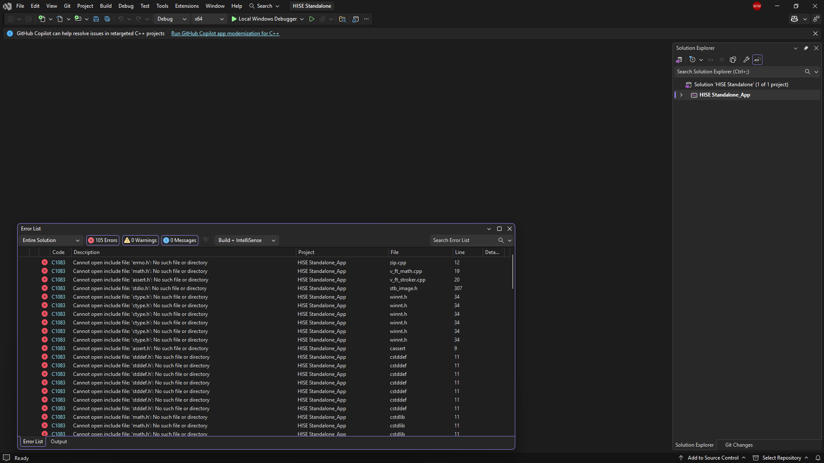Open Properties wrench icon in Solution Explorer
Viewport: 824px width, 463px height.
tap(746, 60)
